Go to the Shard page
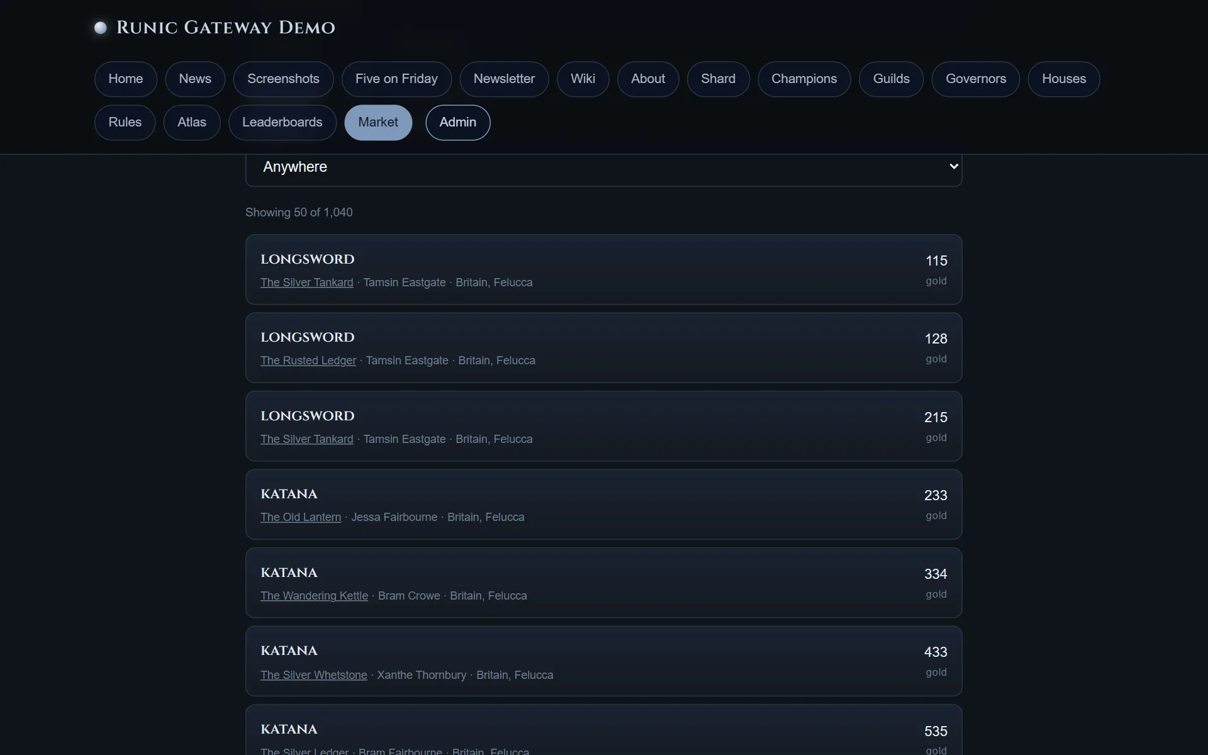The height and width of the screenshot is (755, 1208). [718, 79]
